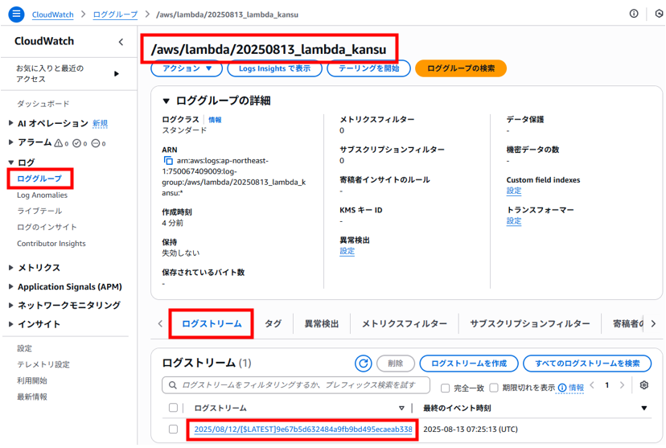Focus the log stream filter search field
Image resolution: width=666 pixels, height=448 pixels.
tap(296, 385)
